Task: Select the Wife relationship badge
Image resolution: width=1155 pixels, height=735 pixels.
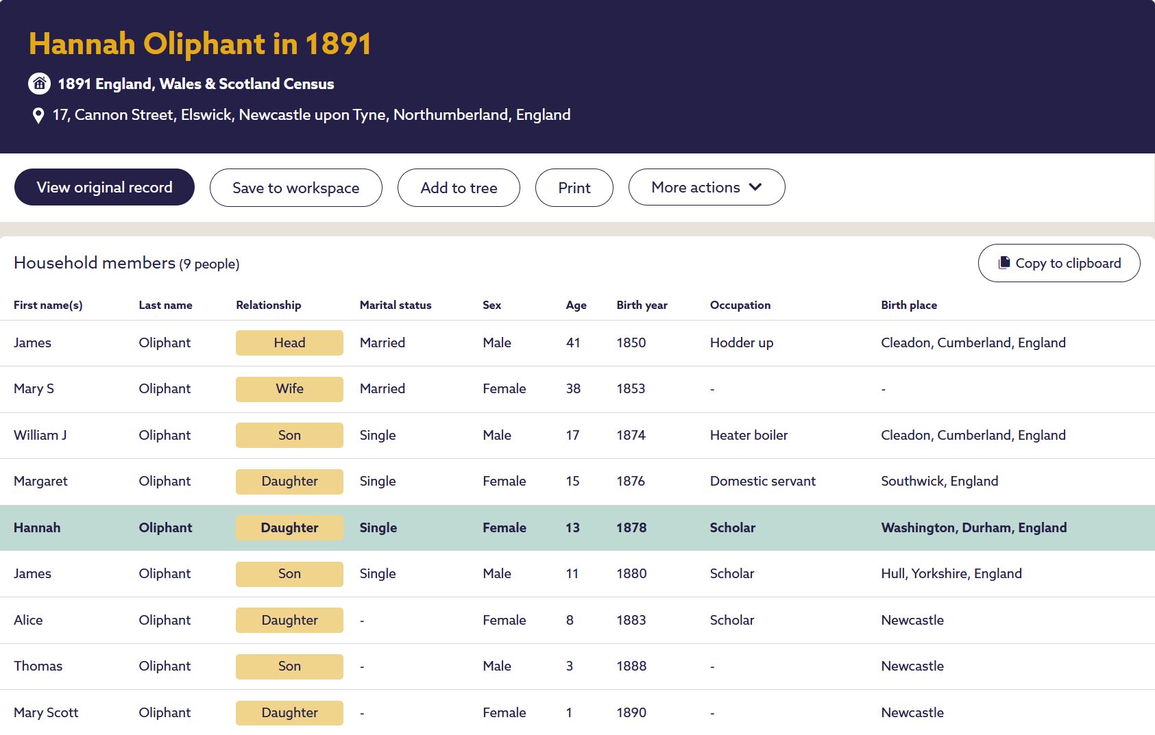Action: 289,388
